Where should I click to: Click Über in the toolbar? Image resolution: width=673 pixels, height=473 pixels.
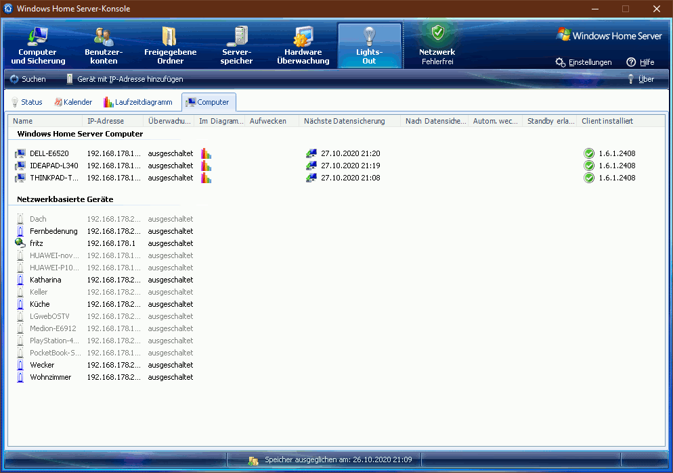tap(641, 79)
